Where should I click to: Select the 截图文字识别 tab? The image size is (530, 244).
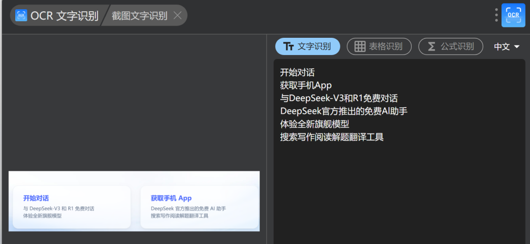coord(144,16)
